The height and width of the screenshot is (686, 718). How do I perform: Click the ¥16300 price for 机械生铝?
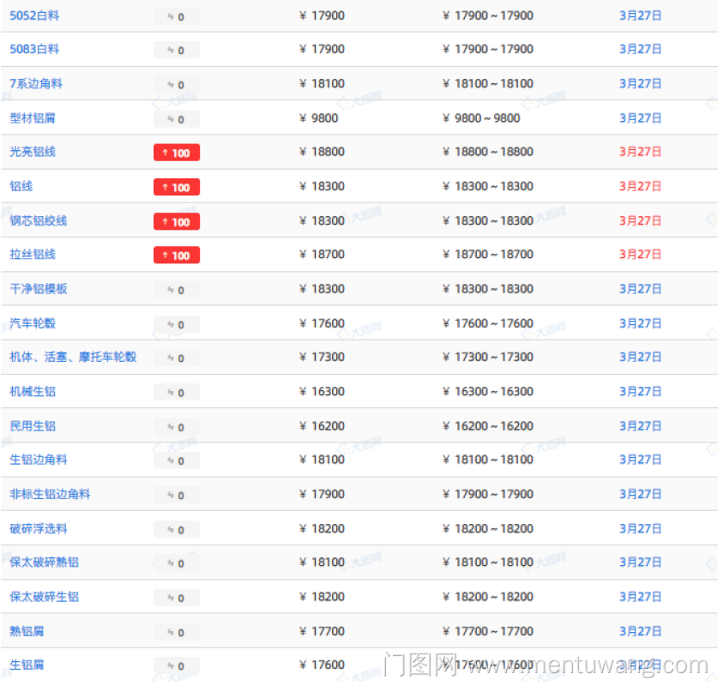[322, 392]
